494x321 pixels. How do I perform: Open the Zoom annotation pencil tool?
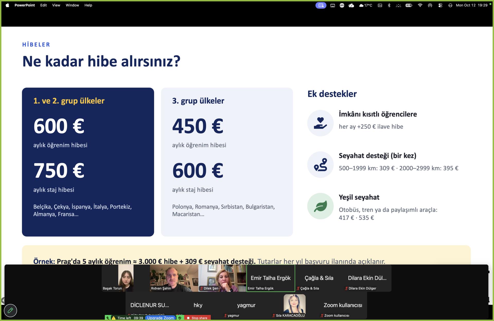coord(10,310)
